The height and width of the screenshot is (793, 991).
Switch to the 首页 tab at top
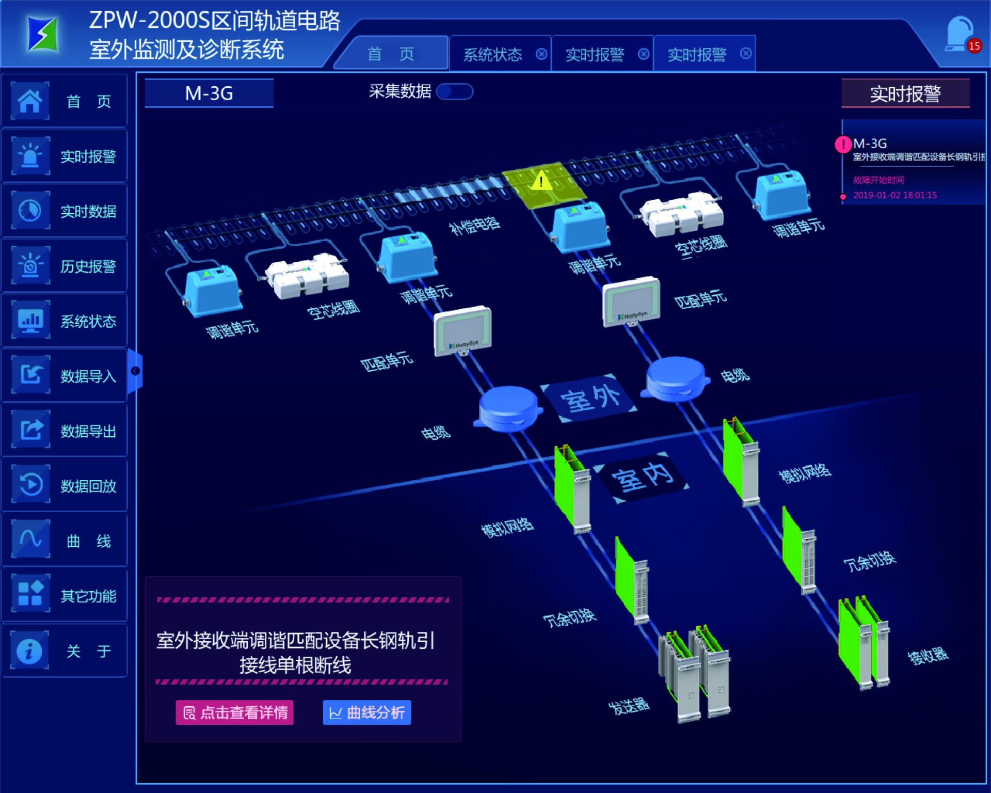391,54
